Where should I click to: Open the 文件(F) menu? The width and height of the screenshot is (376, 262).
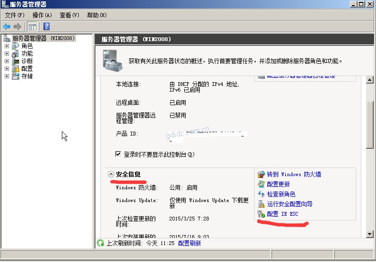coord(15,15)
